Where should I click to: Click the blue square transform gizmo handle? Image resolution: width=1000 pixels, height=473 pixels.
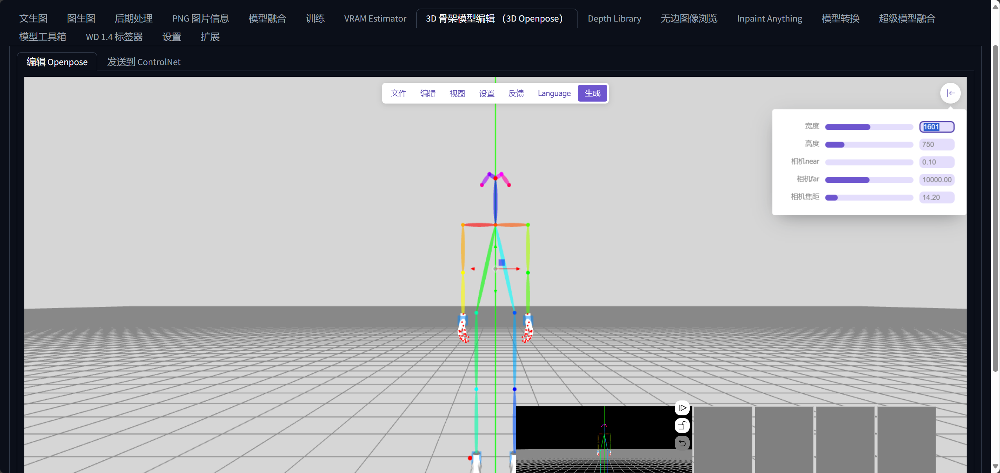[501, 262]
